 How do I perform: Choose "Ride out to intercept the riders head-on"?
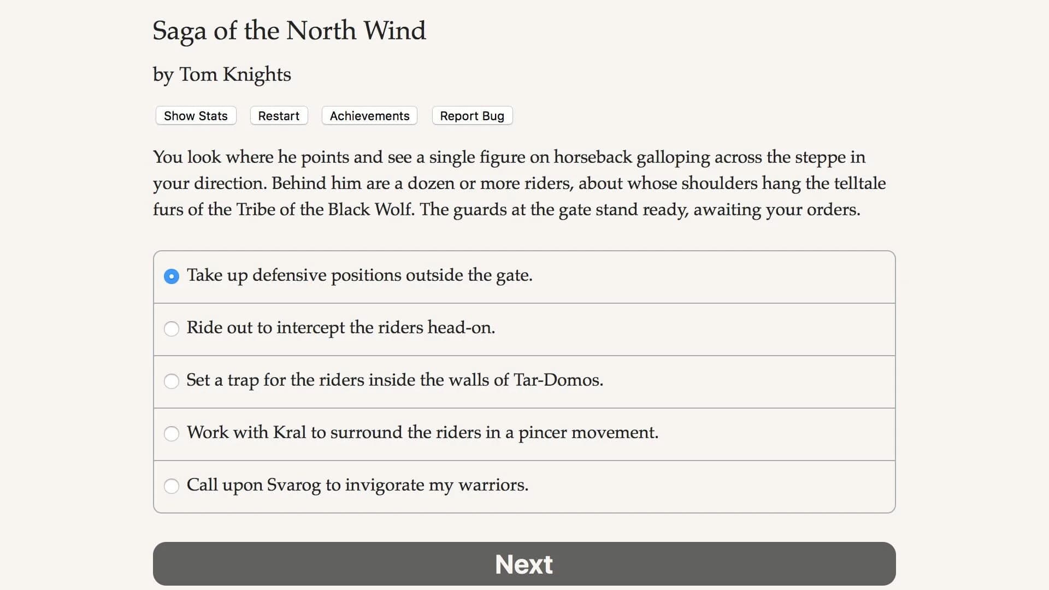click(340, 328)
